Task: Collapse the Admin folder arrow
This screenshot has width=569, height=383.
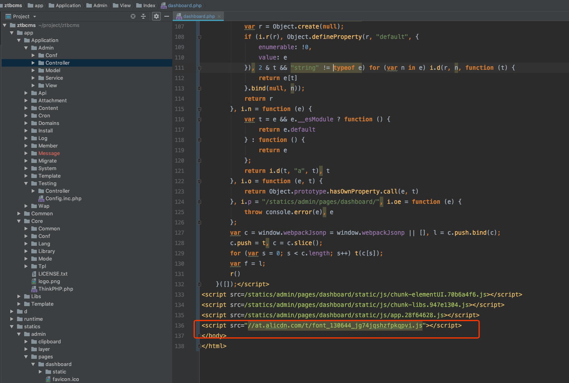Action: pos(26,48)
